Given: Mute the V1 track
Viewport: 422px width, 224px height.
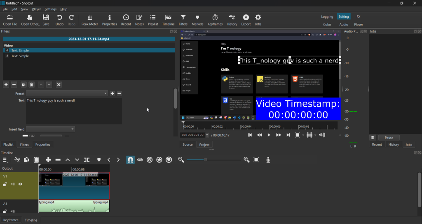Looking at the screenshot, I should click(13, 184).
